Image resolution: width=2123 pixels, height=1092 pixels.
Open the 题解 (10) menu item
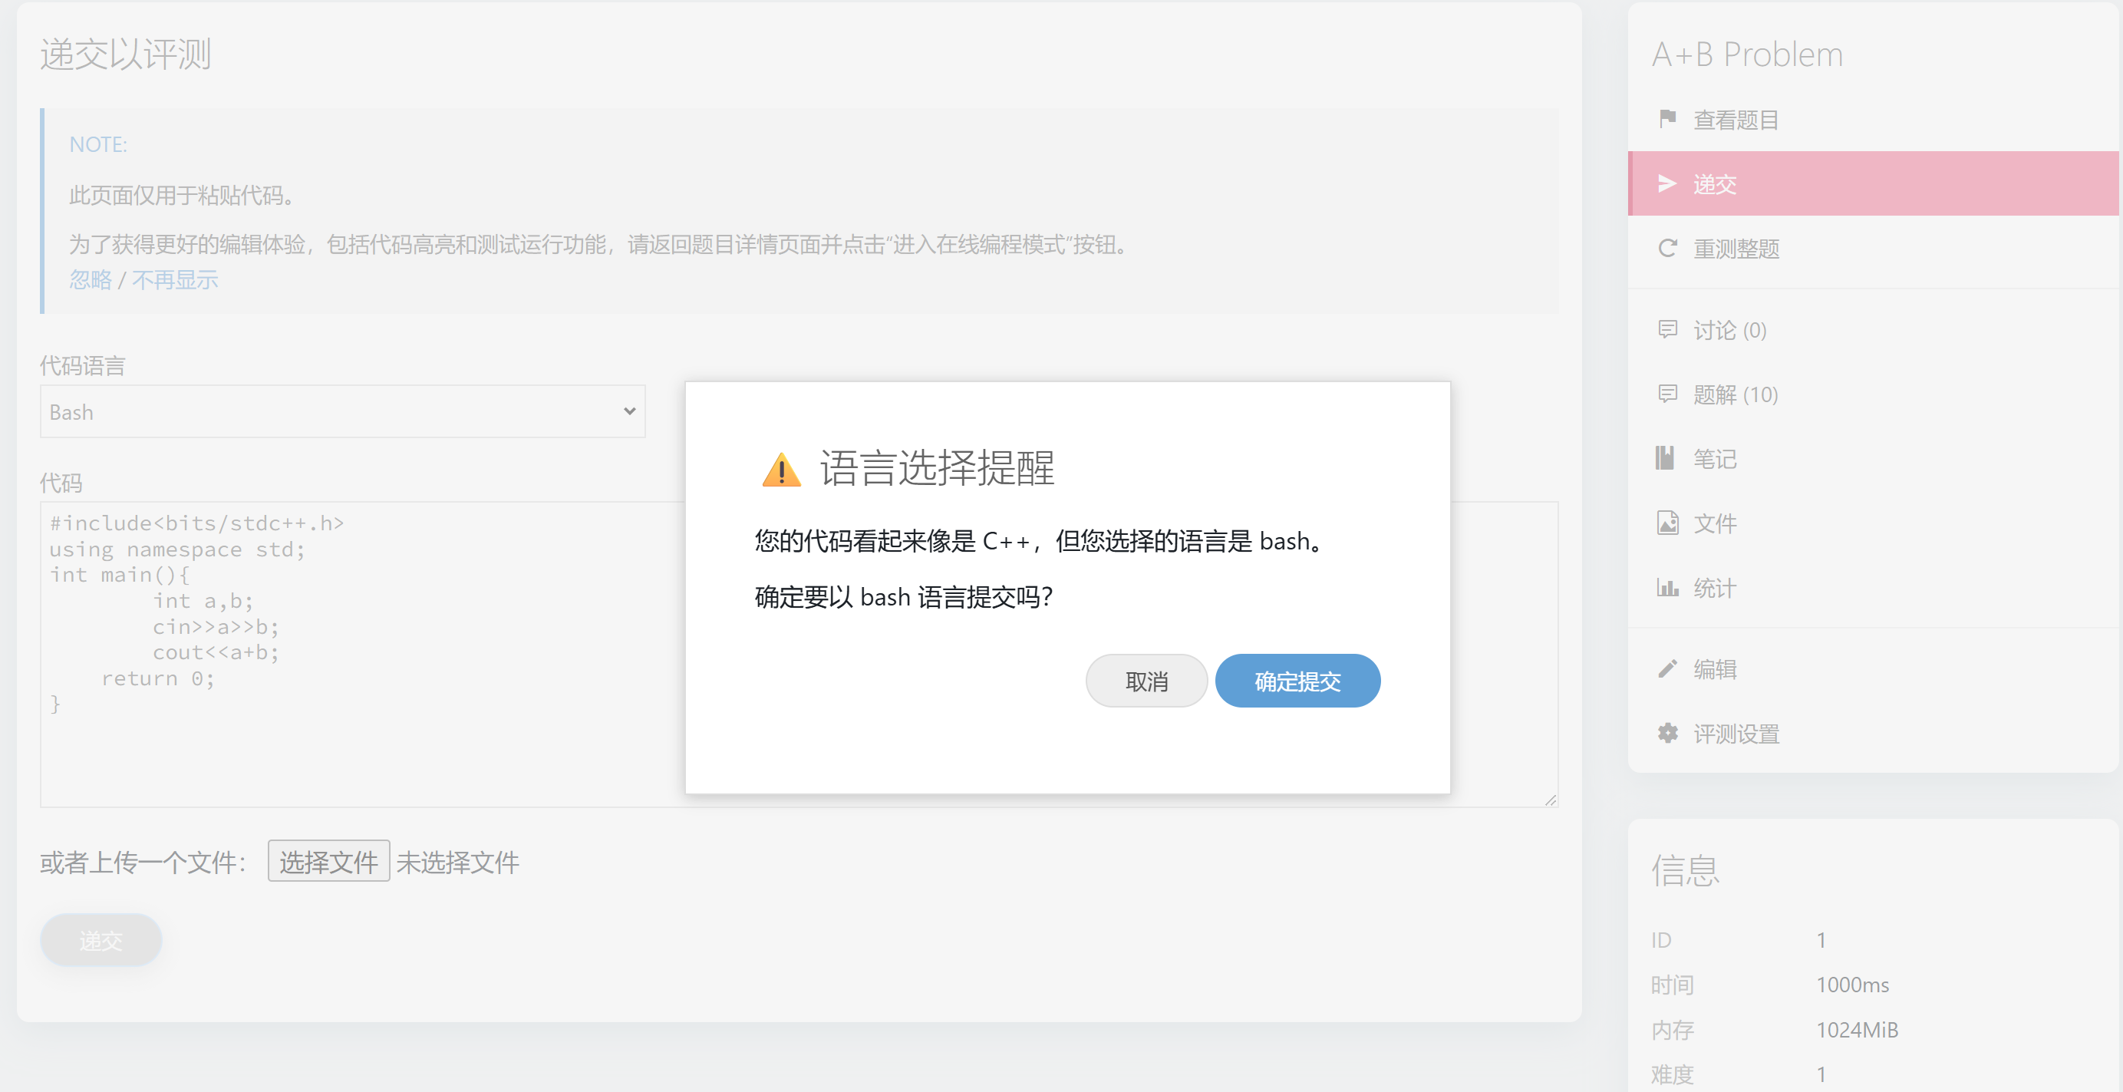[x=1735, y=394]
